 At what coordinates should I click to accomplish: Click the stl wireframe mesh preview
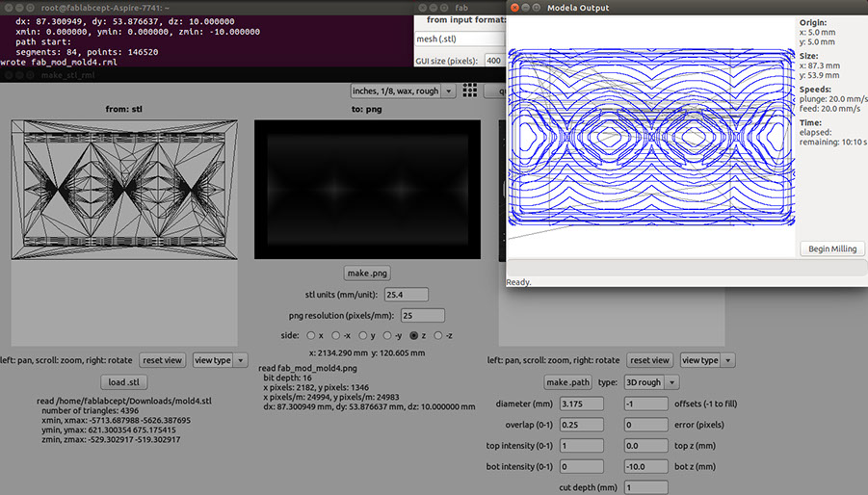point(124,189)
